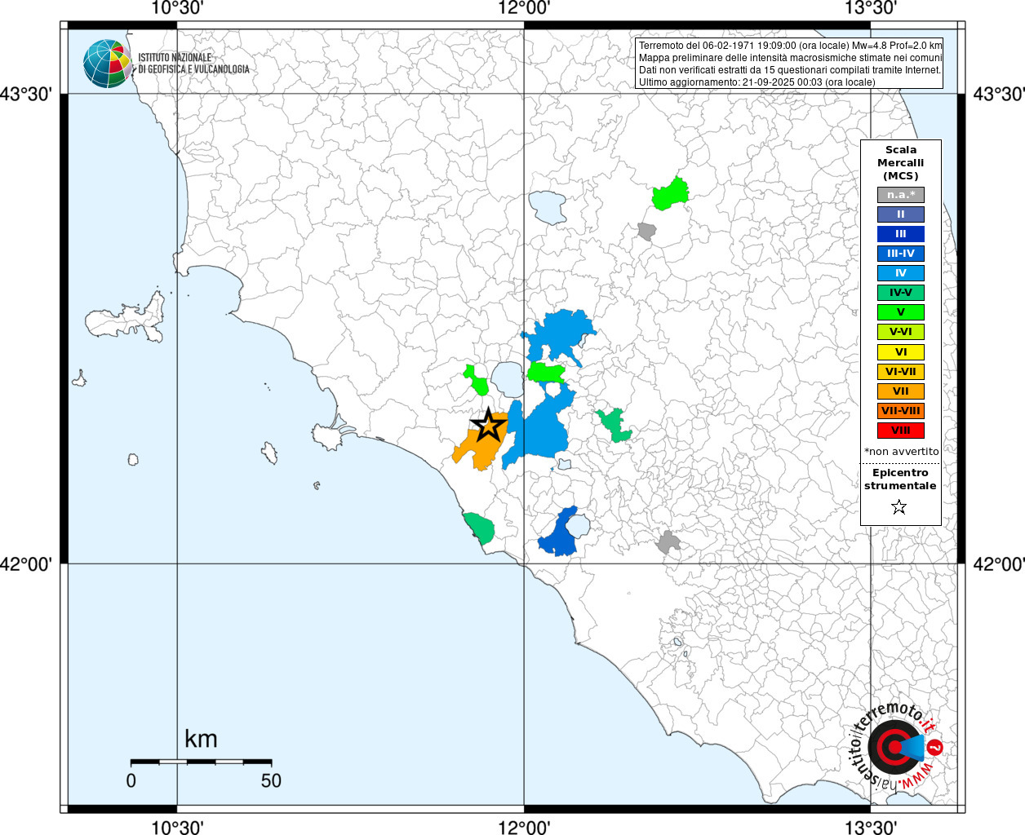Select the II intensity legend swatch

901,214
